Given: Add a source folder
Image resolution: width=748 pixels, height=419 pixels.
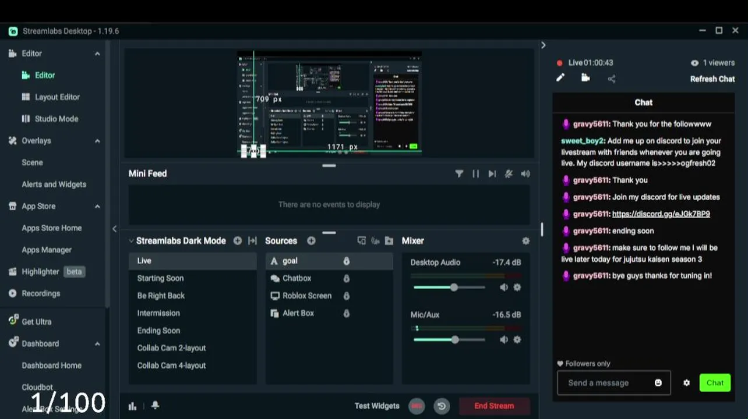Looking at the screenshot, I should click(x=389, y=240).
